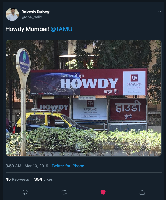The height and width of the screenshot is (200, 166).
Task: Open the Howdy billboard photo
Action: tap(84, 98)
